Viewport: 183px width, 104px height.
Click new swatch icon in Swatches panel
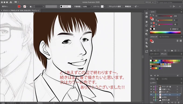[x=175, y=51]
